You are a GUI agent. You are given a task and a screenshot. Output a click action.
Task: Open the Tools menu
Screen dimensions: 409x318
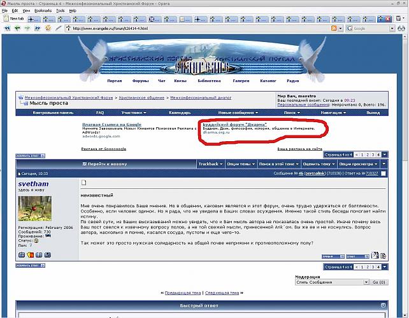click(60, 11)
